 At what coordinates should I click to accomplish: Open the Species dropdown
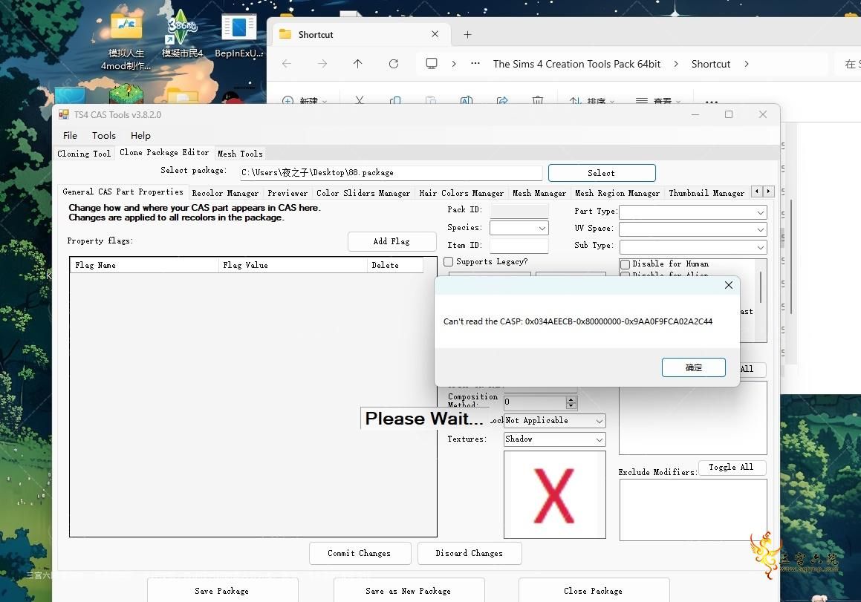[542, 228]
